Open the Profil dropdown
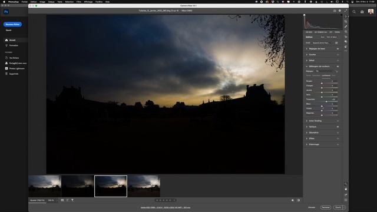The height and width of the screenshot is (212, 377). [322, 43]
